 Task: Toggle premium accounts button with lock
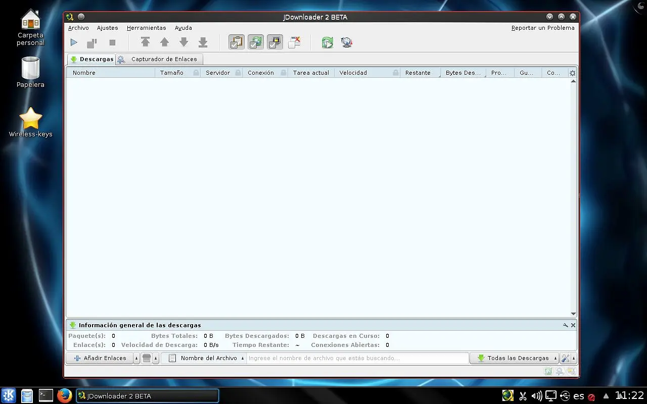coord(275,42)
